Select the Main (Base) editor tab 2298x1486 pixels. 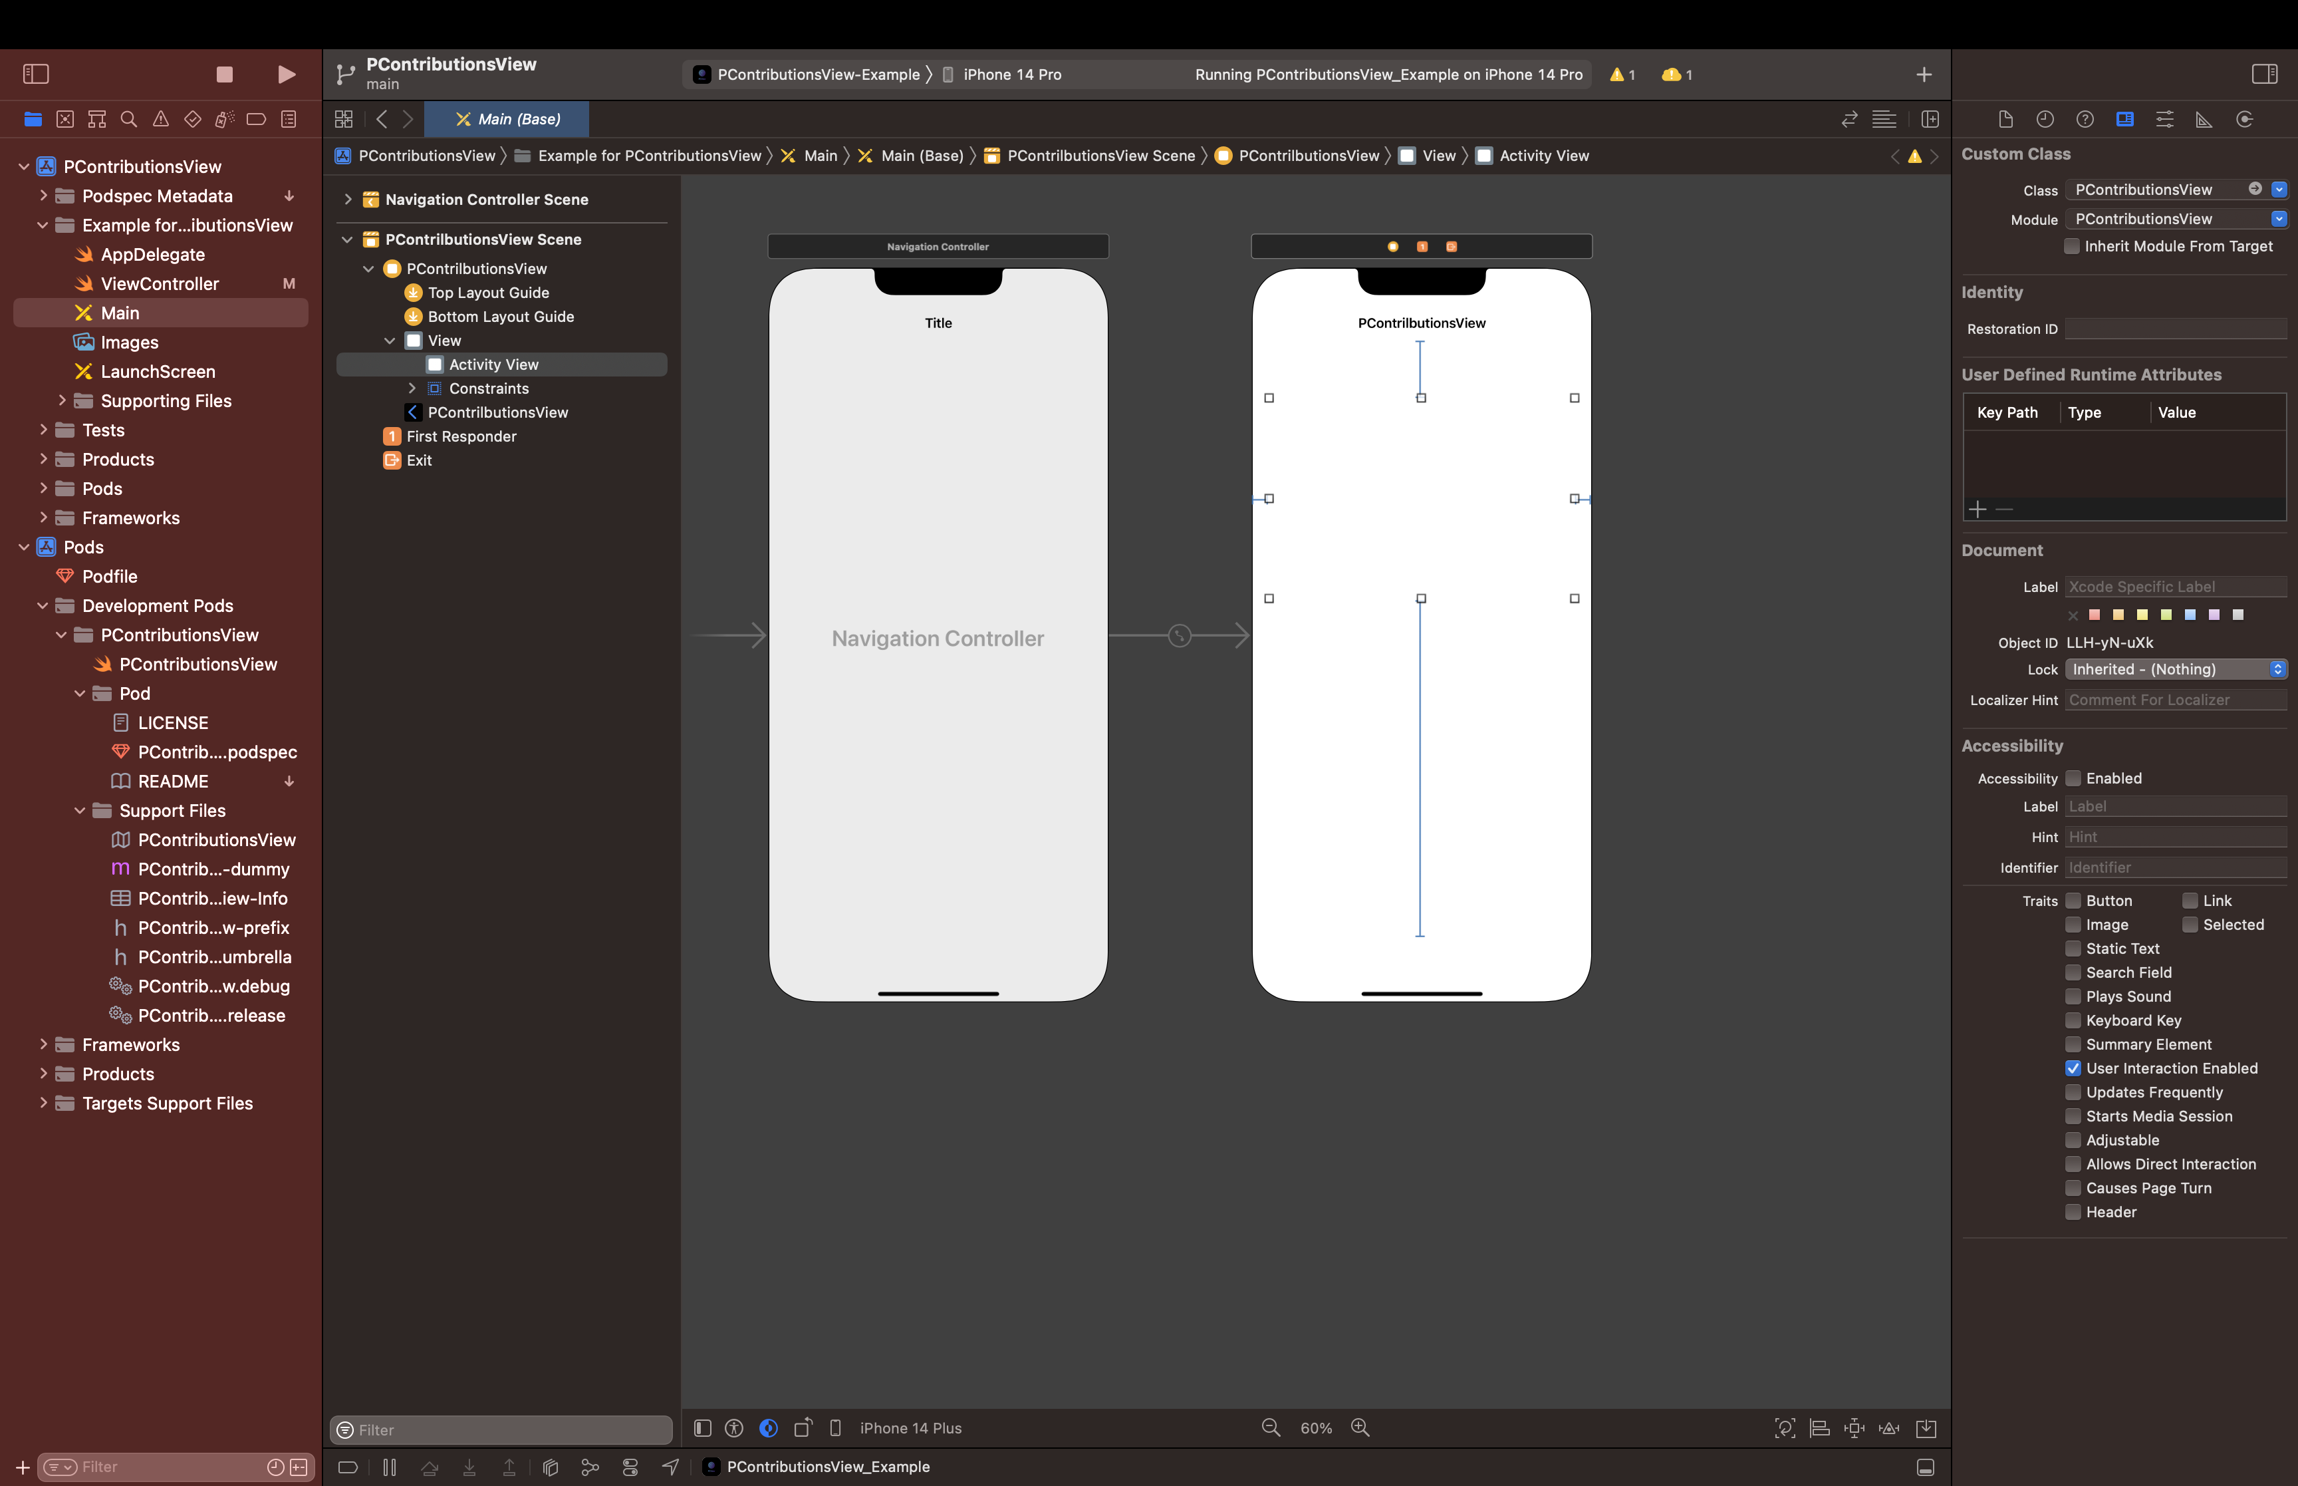click(507, 120)
